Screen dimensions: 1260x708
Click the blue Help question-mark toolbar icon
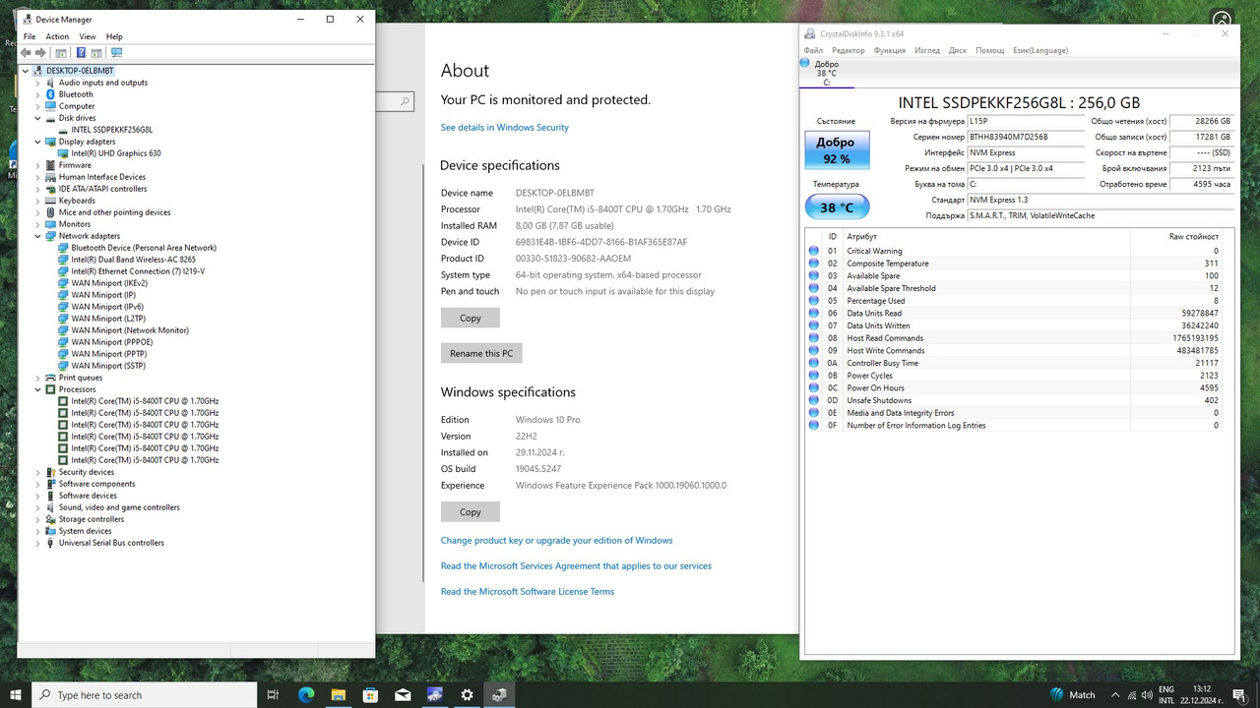pyautogui.click(x=81, y=52)
